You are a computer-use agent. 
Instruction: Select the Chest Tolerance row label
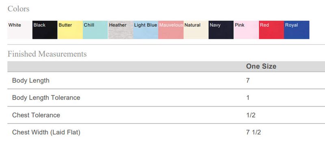click(x=36, y=115)
